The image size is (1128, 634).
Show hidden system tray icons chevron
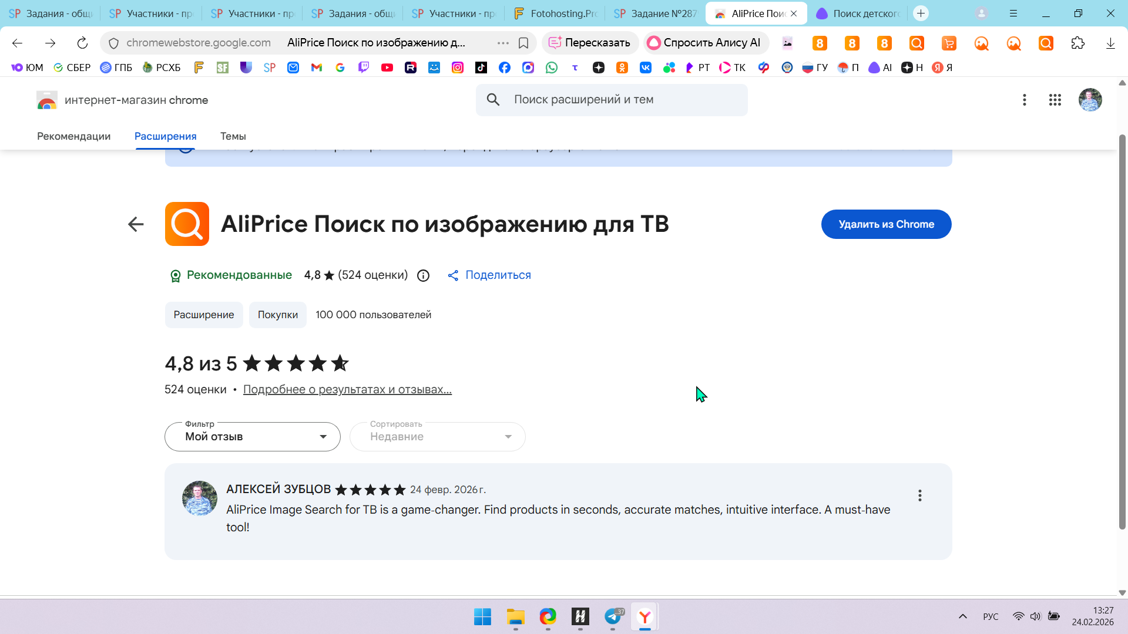(x=962, y=616)
